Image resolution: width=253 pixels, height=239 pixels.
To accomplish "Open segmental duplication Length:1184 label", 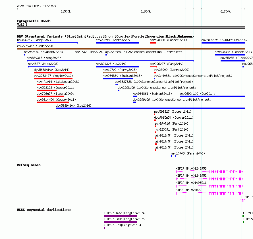I will tap(122, 225).
